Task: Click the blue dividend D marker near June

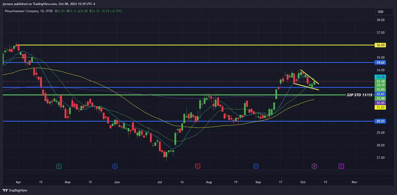Action: click(x=115, y=166)
